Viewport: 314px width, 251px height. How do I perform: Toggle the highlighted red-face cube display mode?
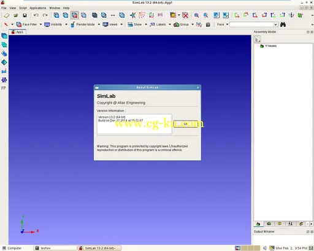point(75,15)
